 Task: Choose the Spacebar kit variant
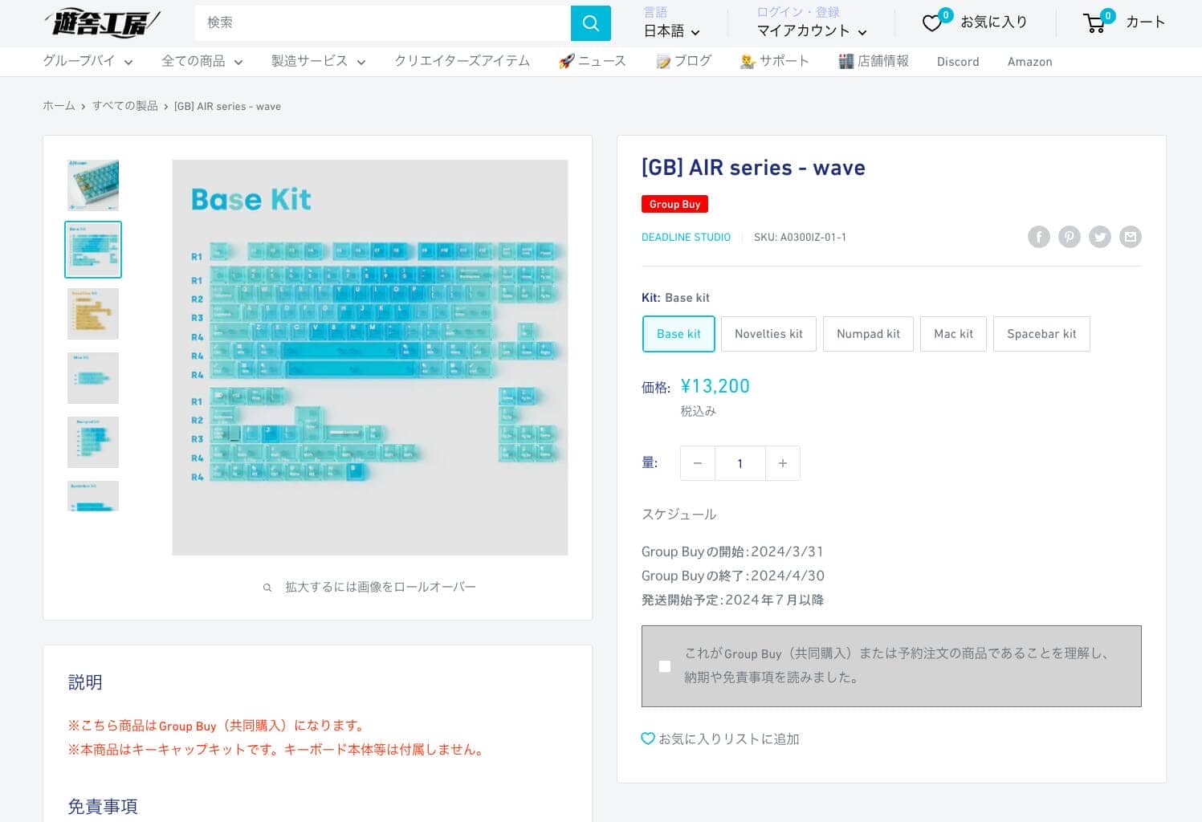[1041, 334]
